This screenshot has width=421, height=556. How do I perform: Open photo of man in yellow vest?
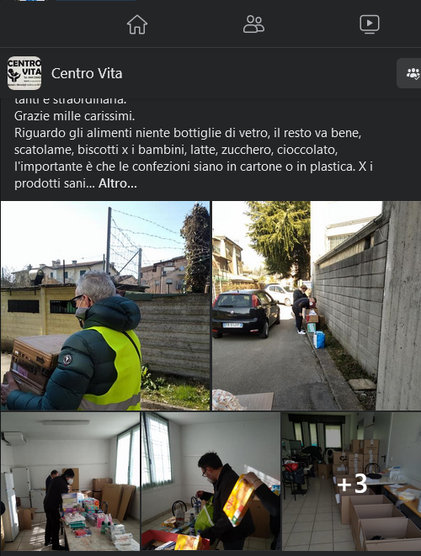pos(105,305)
